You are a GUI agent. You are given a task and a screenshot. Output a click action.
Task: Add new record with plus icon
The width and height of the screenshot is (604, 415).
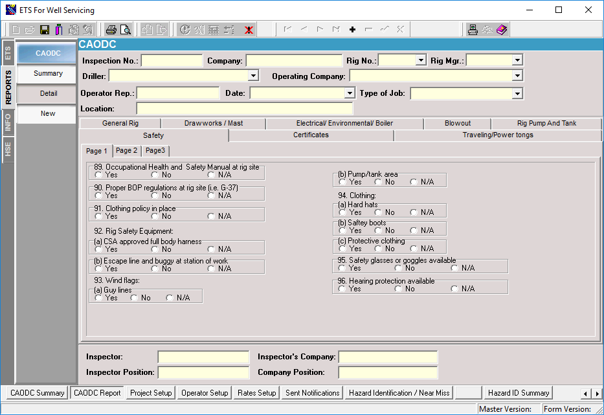click(x=352, y=29)
